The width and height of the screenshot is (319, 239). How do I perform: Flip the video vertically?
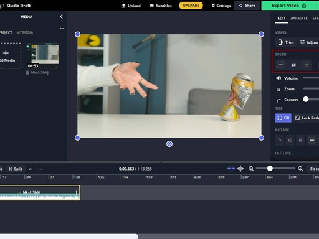pos(300,140)
